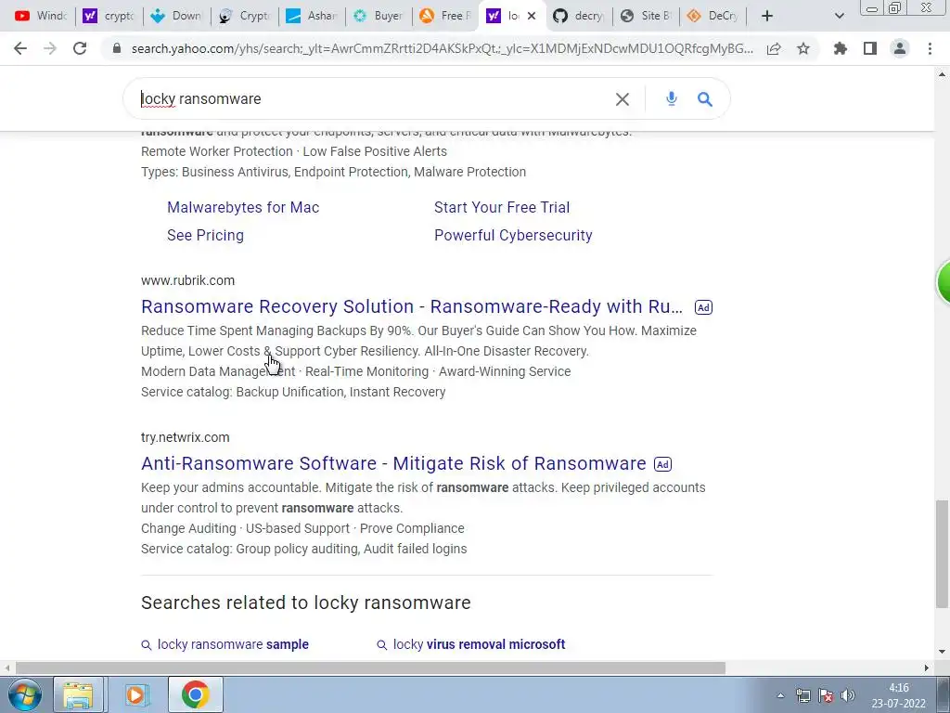Open the Chrome profile avatar
Viewport: 950px width, 713px height.
(x=900, y=48)
